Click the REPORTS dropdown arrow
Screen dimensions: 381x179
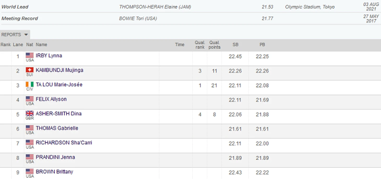tap(26, 35)
